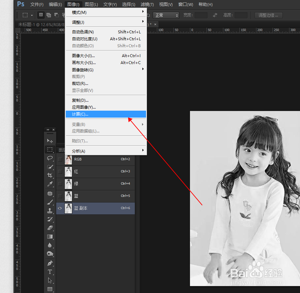
Task: Choose 计算(C)... from the menu
Action: point(106,114)
